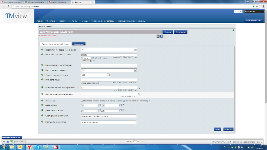Open help icon for Ведомство по товарным знакам
The width and height of the screenshot is (267, 150).
tap(42, 49)
